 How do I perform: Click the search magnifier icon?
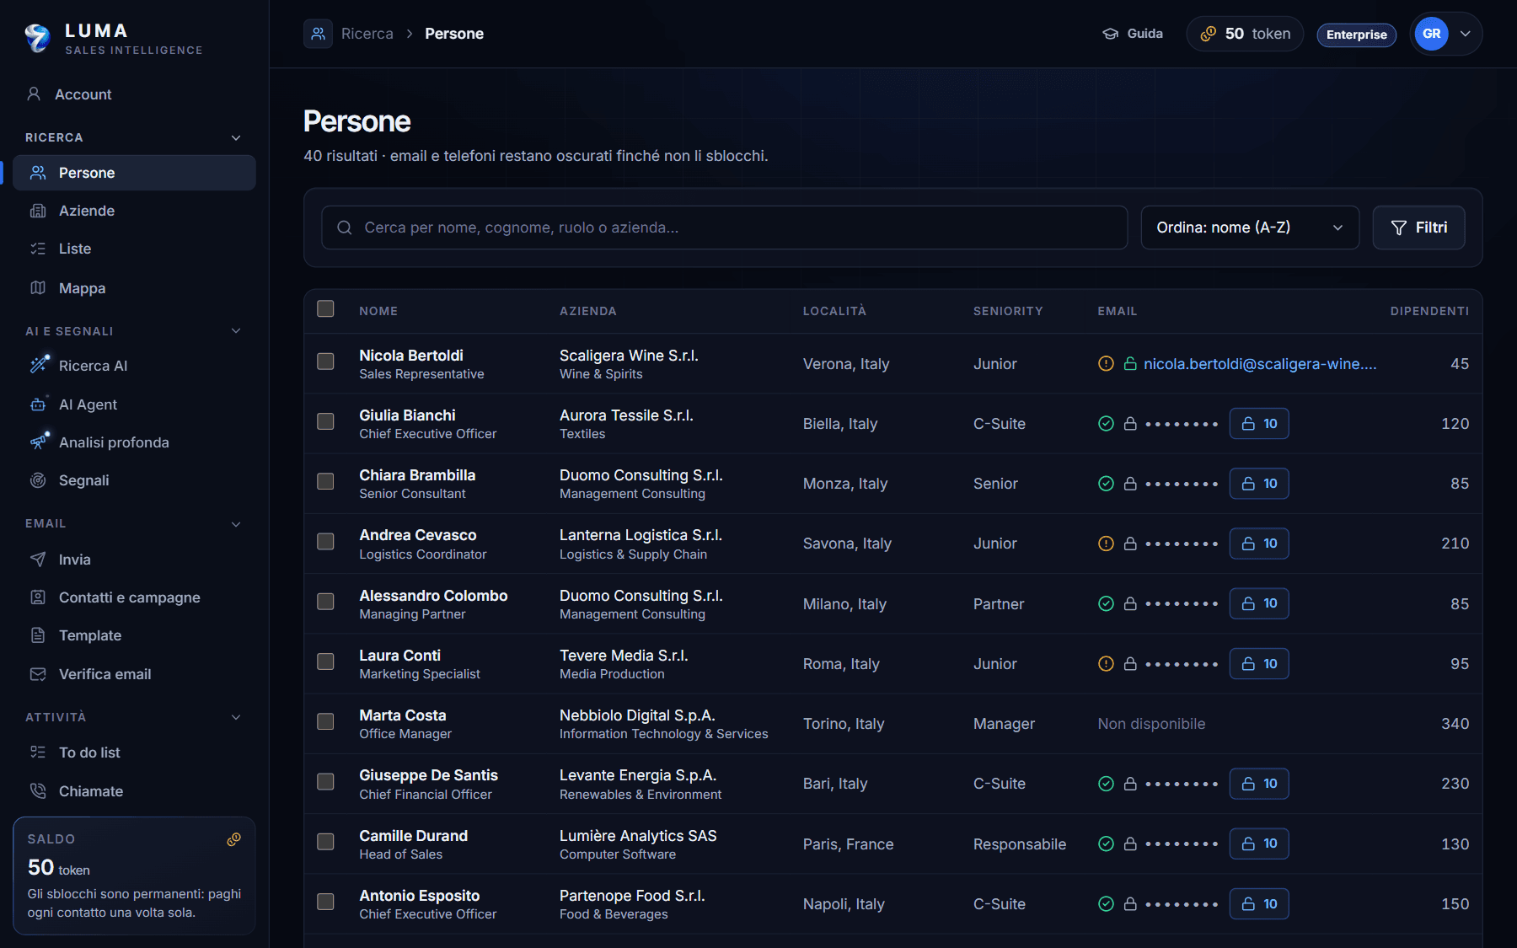[x=344, y=228]
